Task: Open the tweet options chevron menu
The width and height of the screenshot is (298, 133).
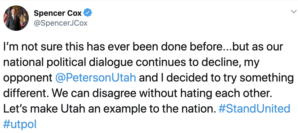Action: pyautogui.click(x=294, y=11)
